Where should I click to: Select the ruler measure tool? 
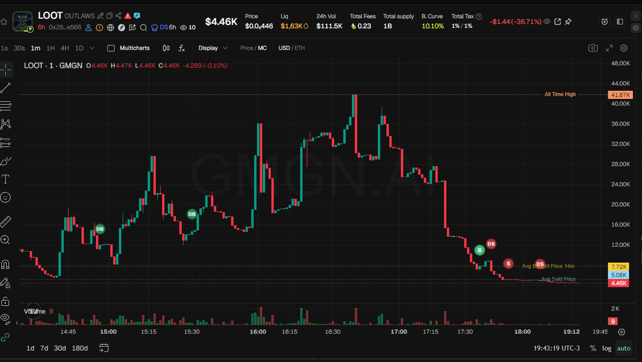coord(6,221)
